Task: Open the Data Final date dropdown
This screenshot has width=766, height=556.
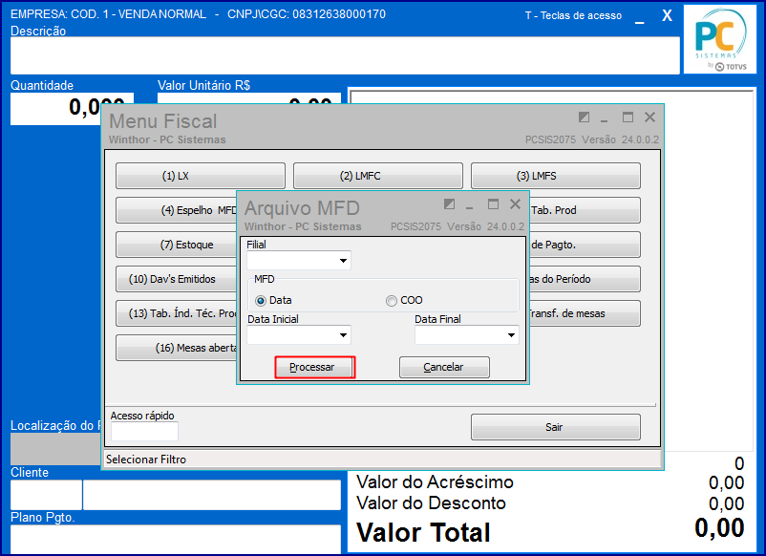Action: pos(511,334)
